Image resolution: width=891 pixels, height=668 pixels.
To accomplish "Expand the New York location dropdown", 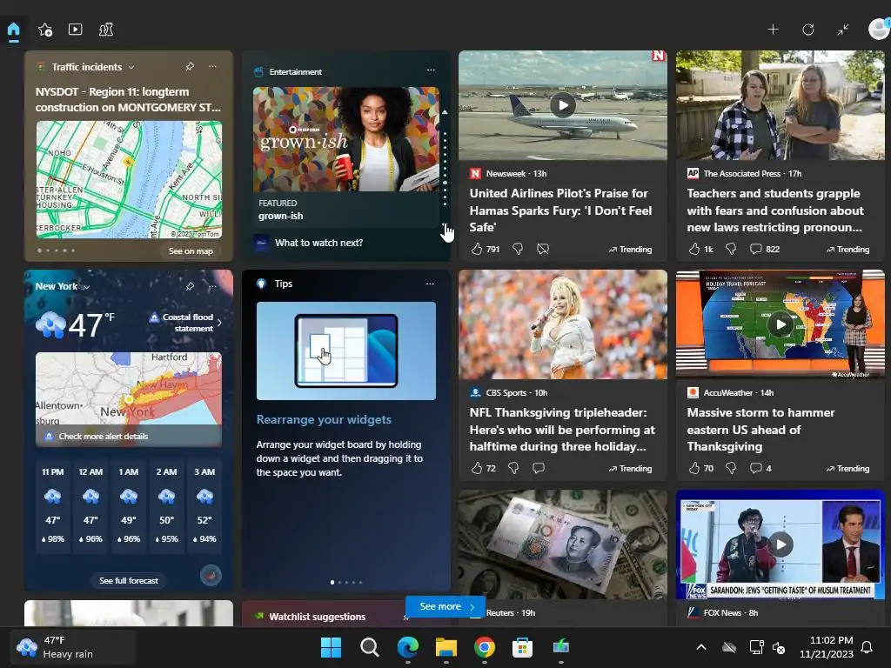I will [x=86, y=287].
